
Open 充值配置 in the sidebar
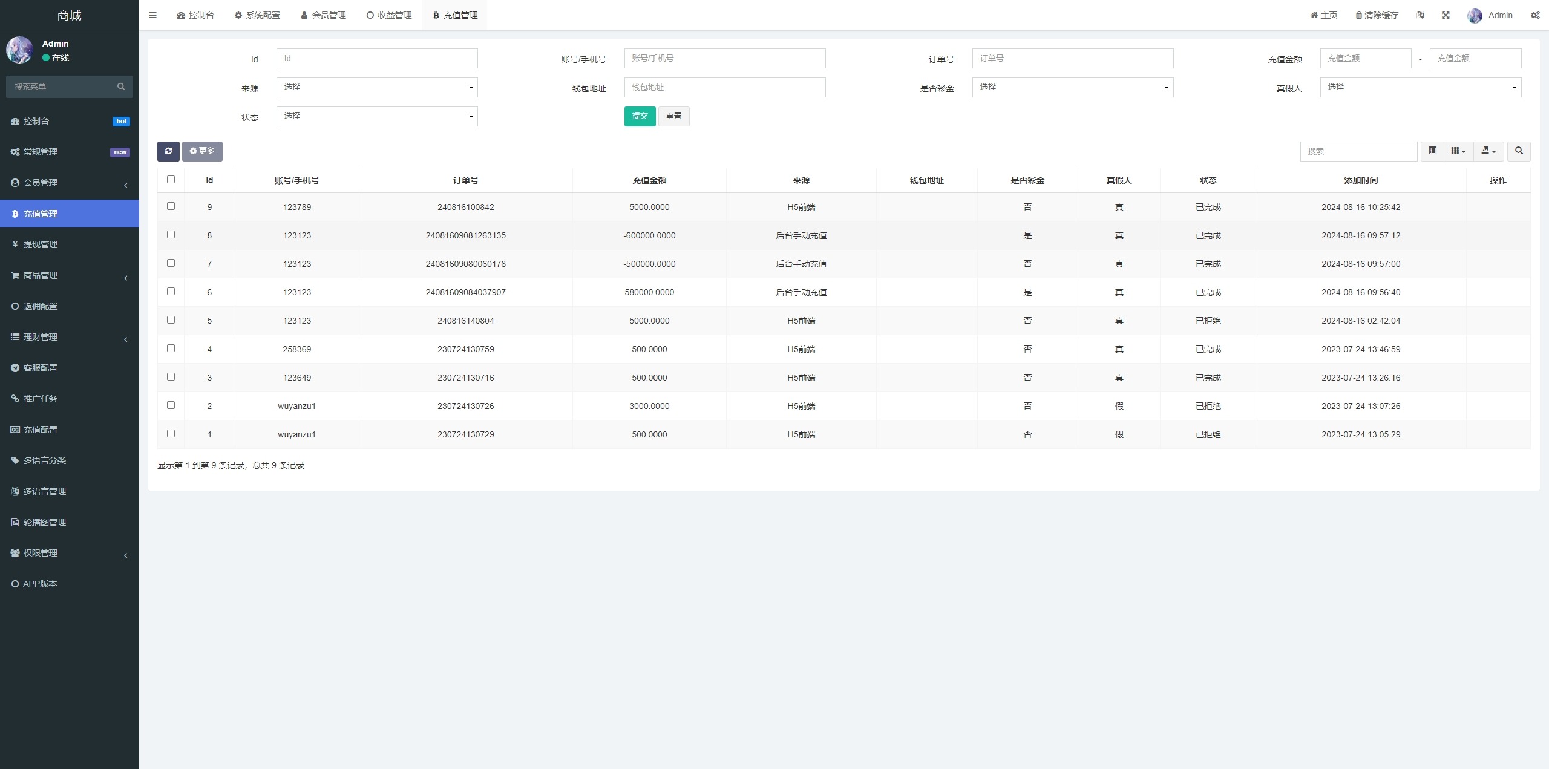pos(70,430)
